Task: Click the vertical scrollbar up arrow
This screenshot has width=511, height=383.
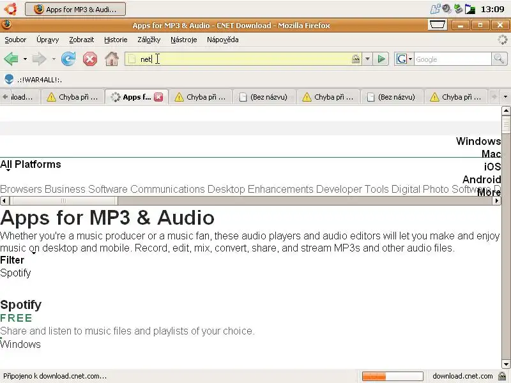Action: click(x=506, y=110)
